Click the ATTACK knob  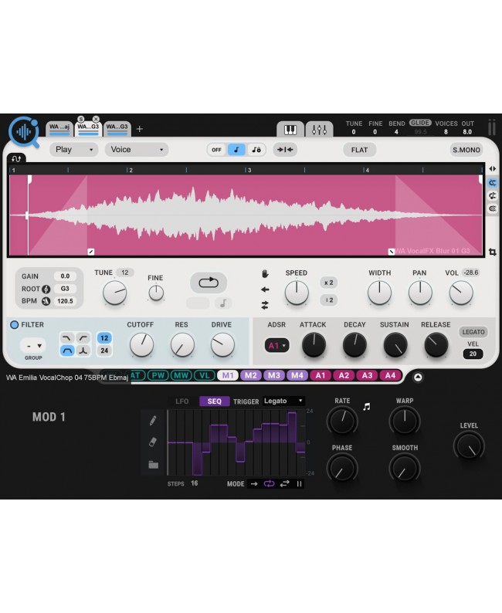(314, 345)
